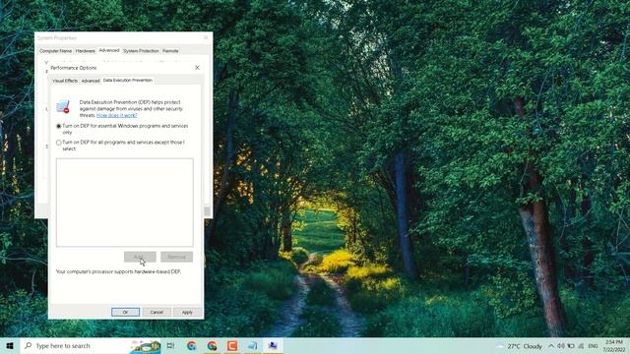
Task: Open Task View from the taskbar
Action: [x=170, y=345]
